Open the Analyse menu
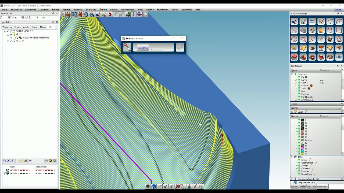This screenshot has width=344, height=193. [150, 10]
